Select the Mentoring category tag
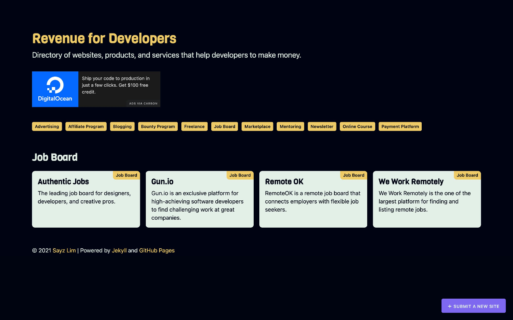Image resolution: width=513 pixels, height=320 pixels. tap(290, 126)
